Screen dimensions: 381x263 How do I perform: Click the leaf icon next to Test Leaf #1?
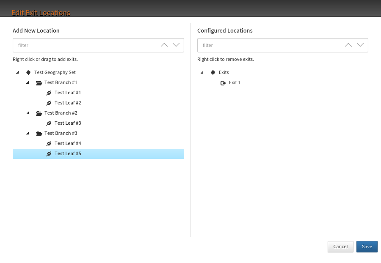click(49, 93)
